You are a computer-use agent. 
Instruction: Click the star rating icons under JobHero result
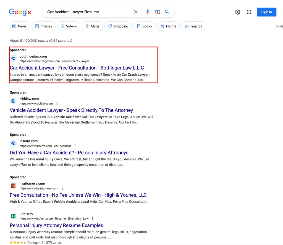(18, 243)
